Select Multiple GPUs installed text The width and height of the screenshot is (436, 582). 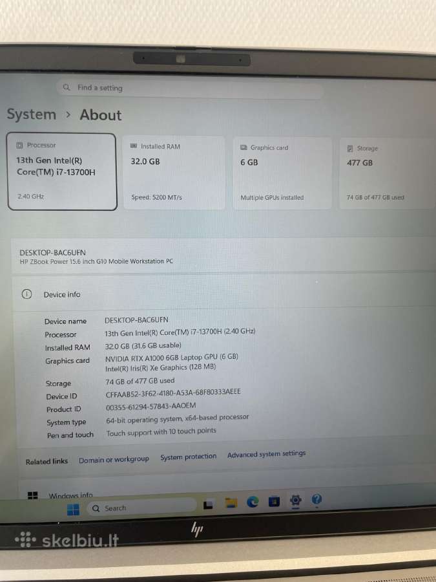[272, 198]
